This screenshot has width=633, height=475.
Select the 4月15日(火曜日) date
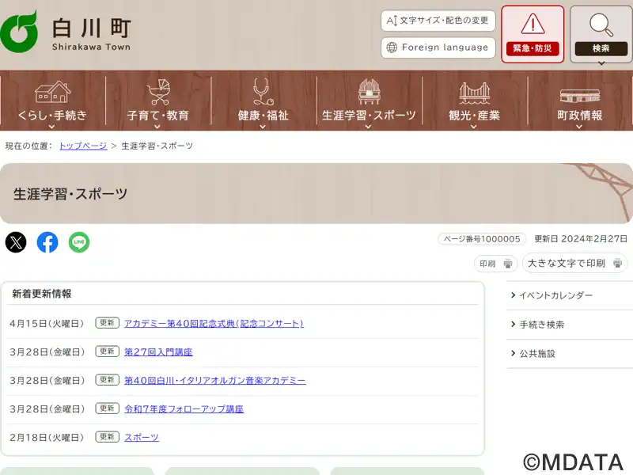click(x=47, y=324)
